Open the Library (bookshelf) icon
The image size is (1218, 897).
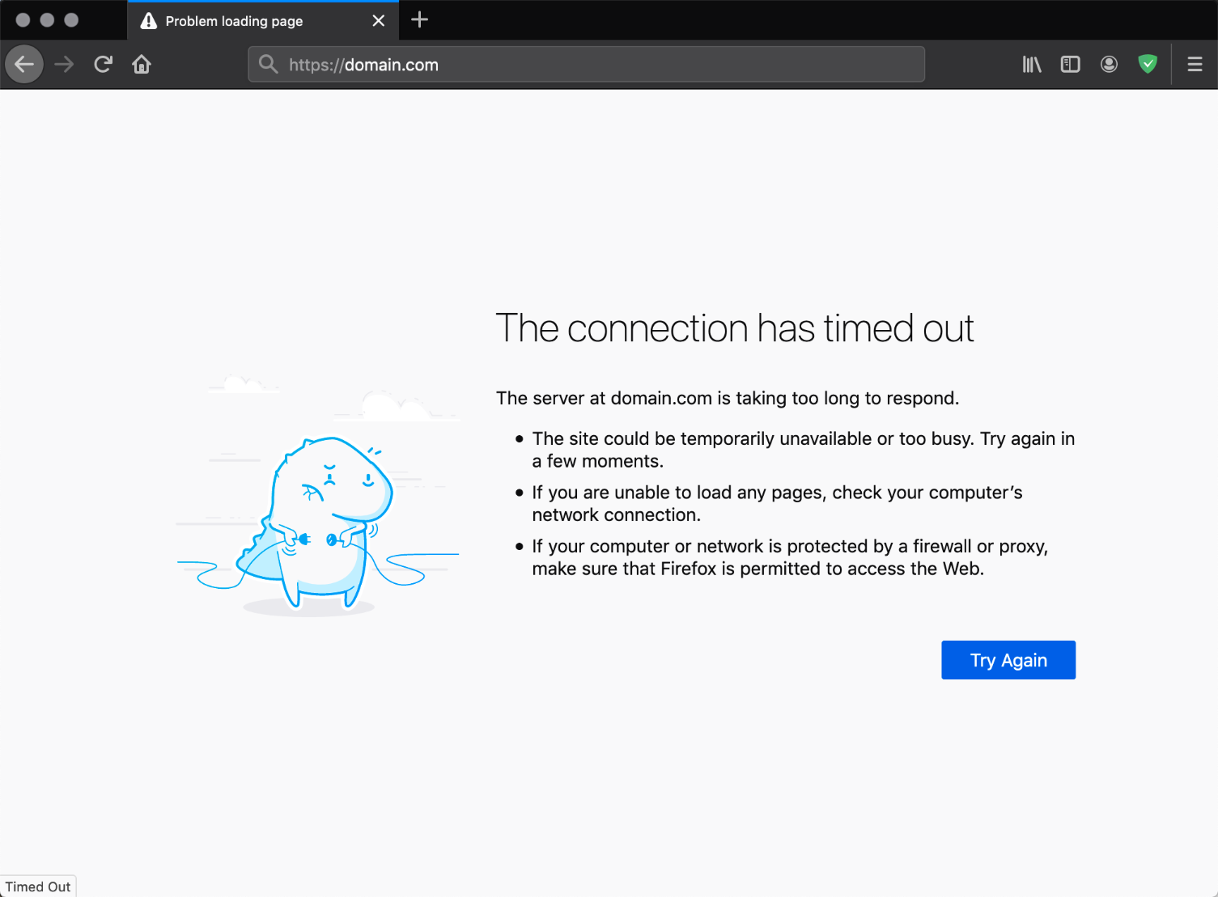(1031, 64)
